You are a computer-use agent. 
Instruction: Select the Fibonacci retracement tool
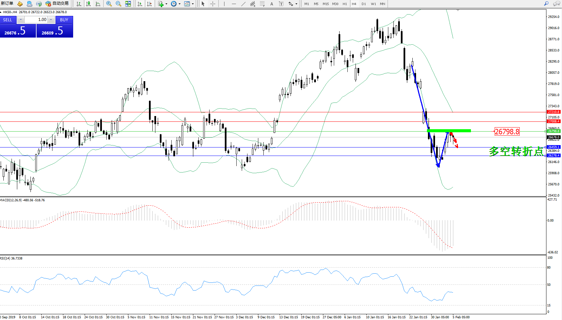click(262, 4)
